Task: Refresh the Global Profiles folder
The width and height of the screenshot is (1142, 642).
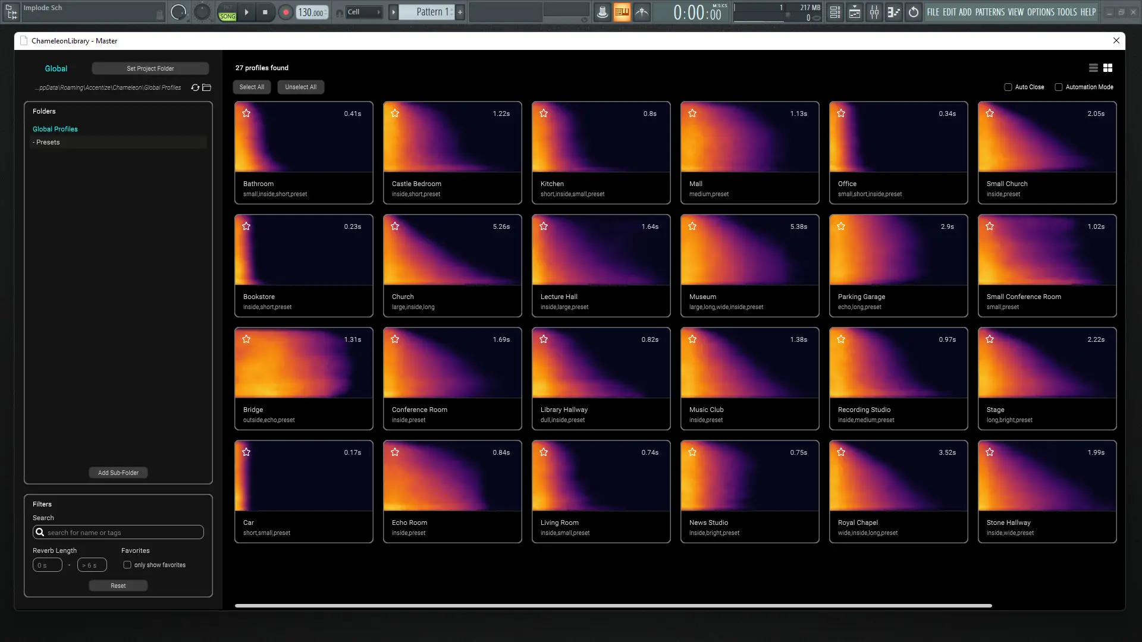Action: pos(196,87)
